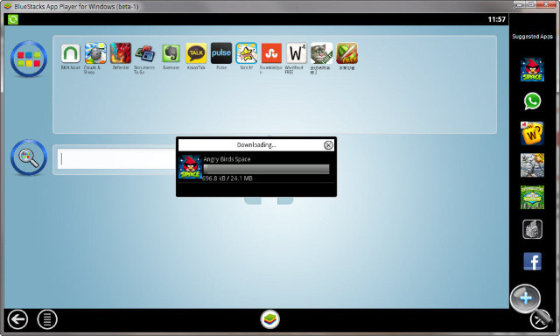560x336 pixels.
Task: Click the Angry Birds Space download label
Action: [227, 159]
